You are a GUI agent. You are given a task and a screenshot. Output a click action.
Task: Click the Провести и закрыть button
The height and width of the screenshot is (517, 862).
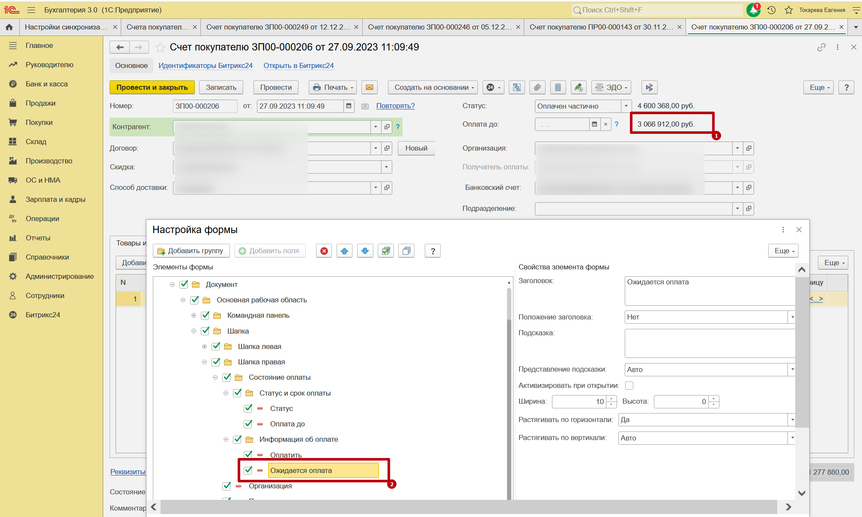(x=152, y=87)
